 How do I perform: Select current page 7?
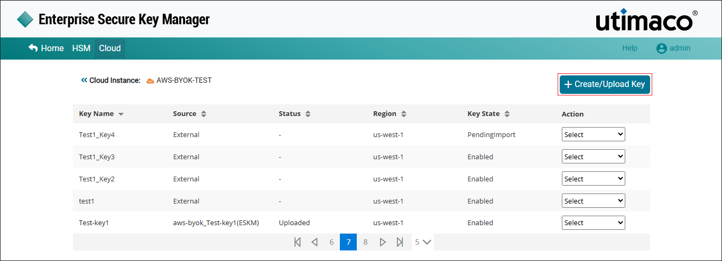(348, 242)
